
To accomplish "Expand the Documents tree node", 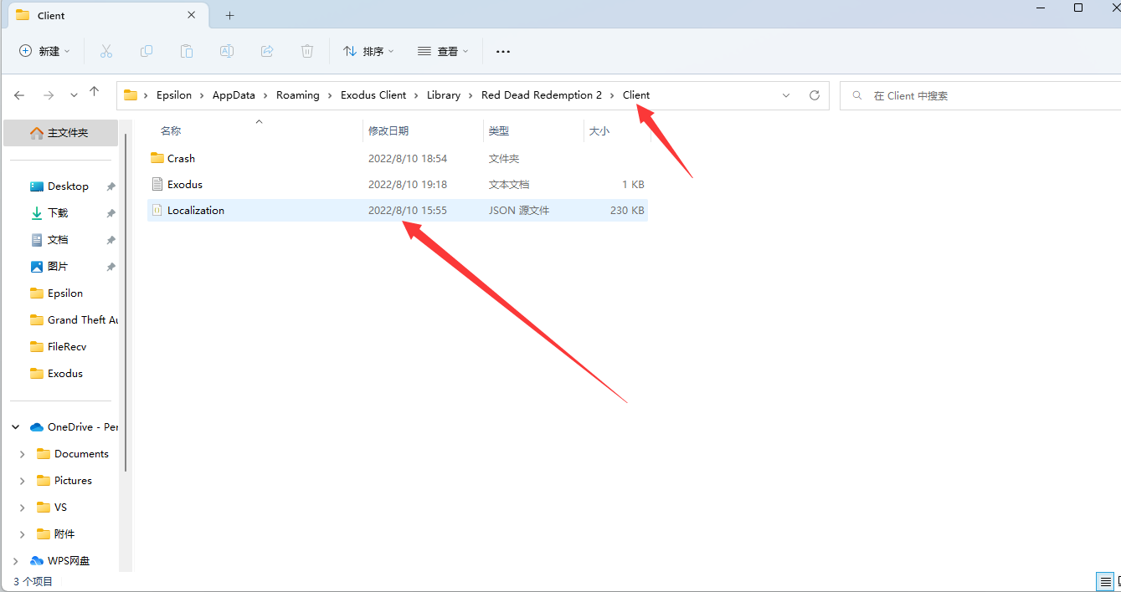I will click(23, 454).
